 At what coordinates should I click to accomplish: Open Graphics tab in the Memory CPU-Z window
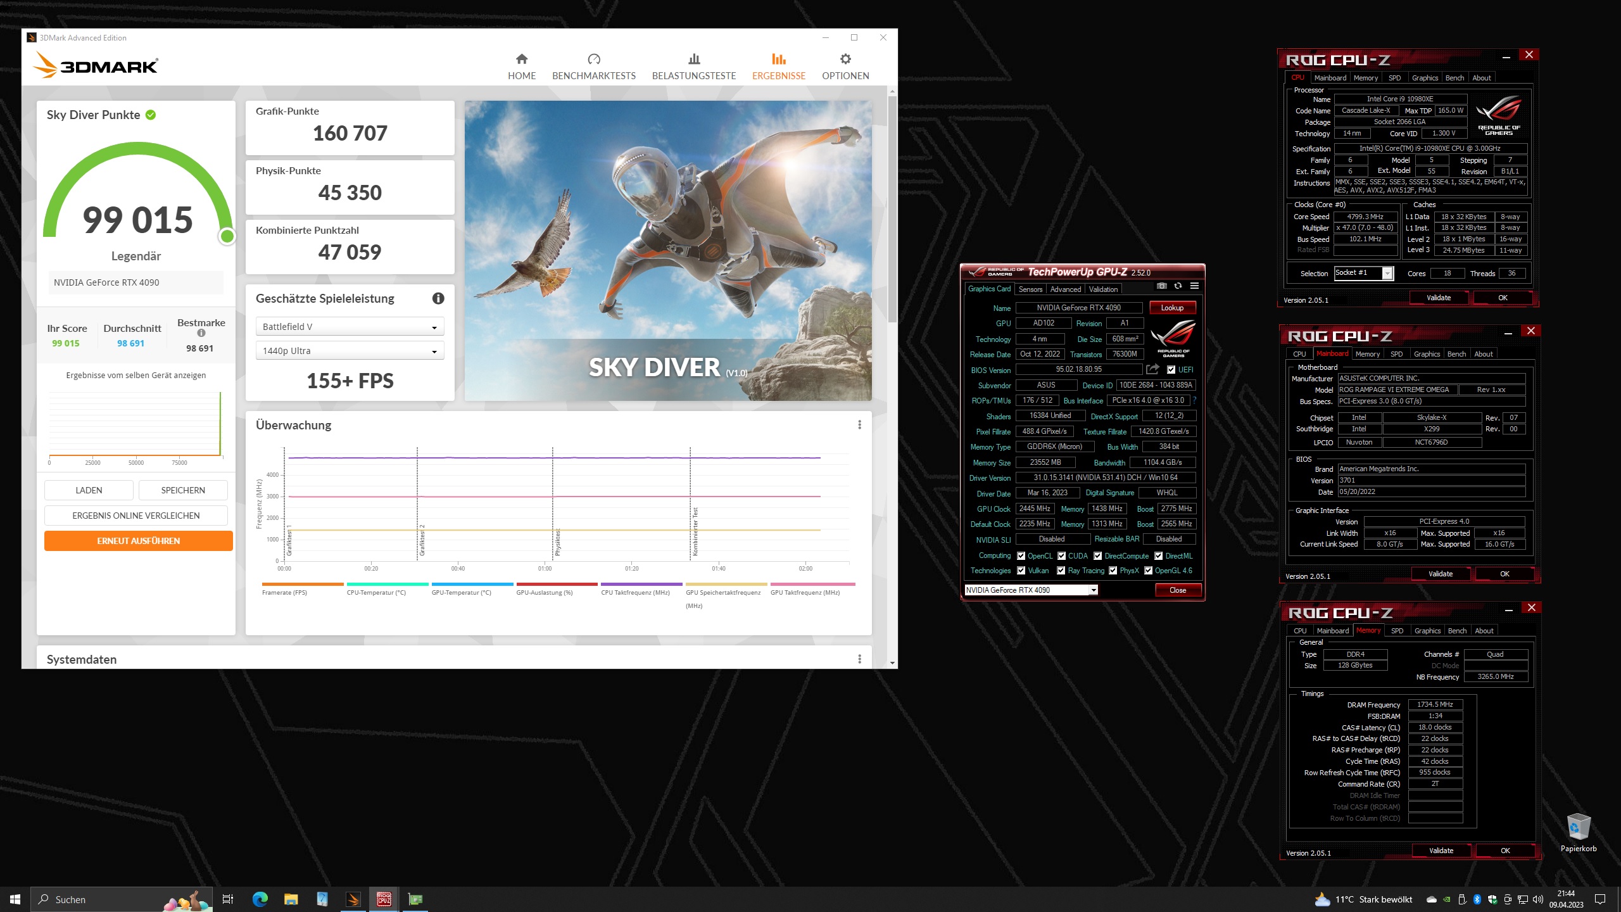pyautogui.click(x=1427, y=631)
